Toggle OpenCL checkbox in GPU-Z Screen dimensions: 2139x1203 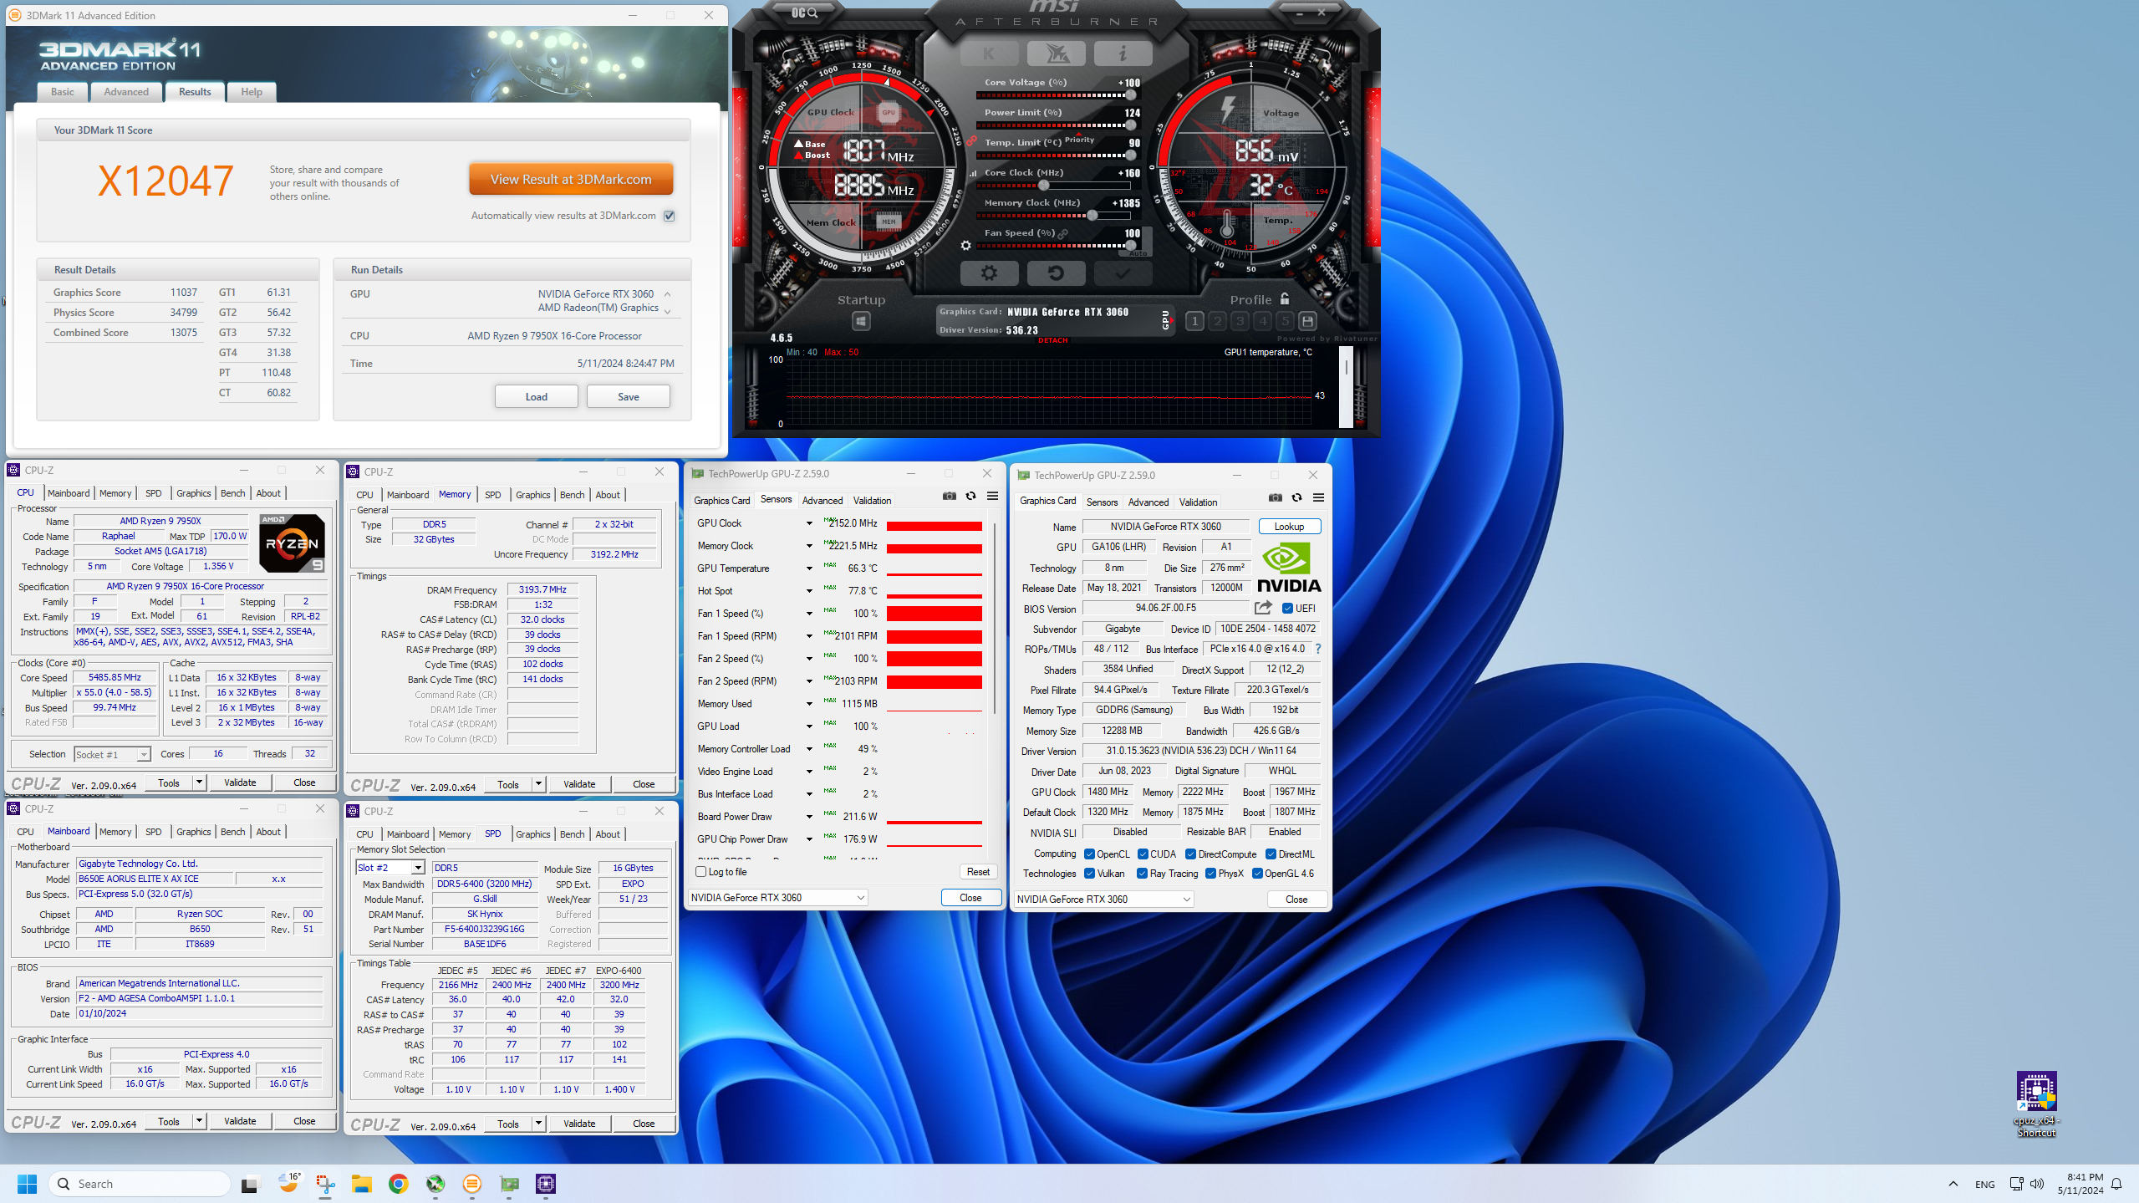tap(1090, 854)
